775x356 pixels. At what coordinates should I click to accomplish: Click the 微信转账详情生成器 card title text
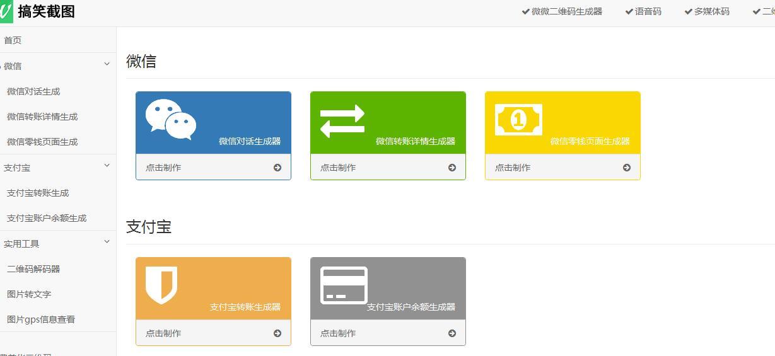416,141
